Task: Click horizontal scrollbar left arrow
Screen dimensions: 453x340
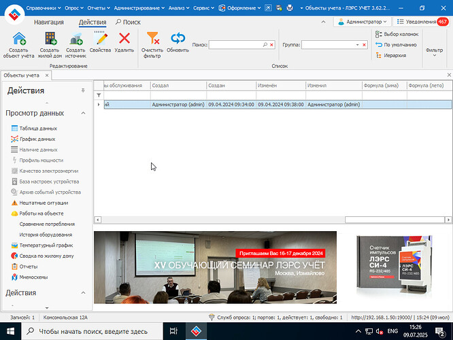Action: click(98, 220)
